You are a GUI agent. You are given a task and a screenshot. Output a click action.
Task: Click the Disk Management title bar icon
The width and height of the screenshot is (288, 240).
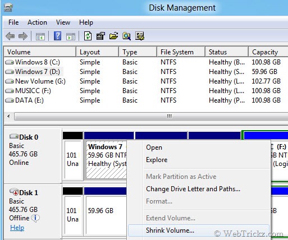(8, 8)
